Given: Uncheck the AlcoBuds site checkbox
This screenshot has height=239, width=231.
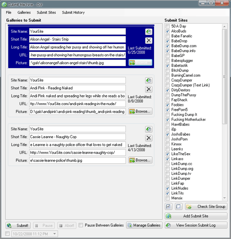Looking at the screenshot, I should tap(167, 31).
